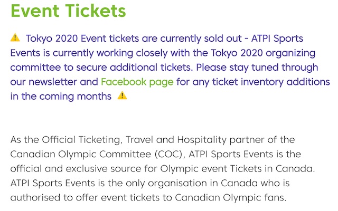Click the warning icon after coming months
338x211 pixels.
[x=122, y=95]
